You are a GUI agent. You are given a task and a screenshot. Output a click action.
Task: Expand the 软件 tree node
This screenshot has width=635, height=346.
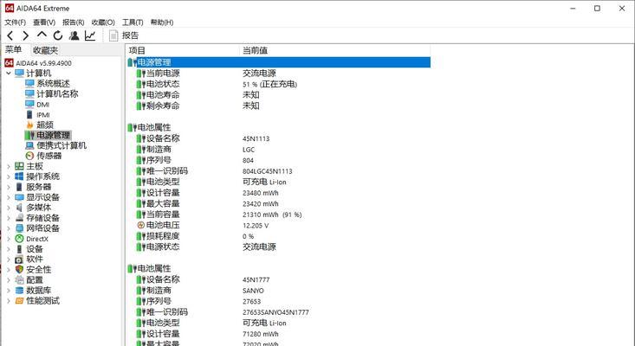tap(9, 259)
